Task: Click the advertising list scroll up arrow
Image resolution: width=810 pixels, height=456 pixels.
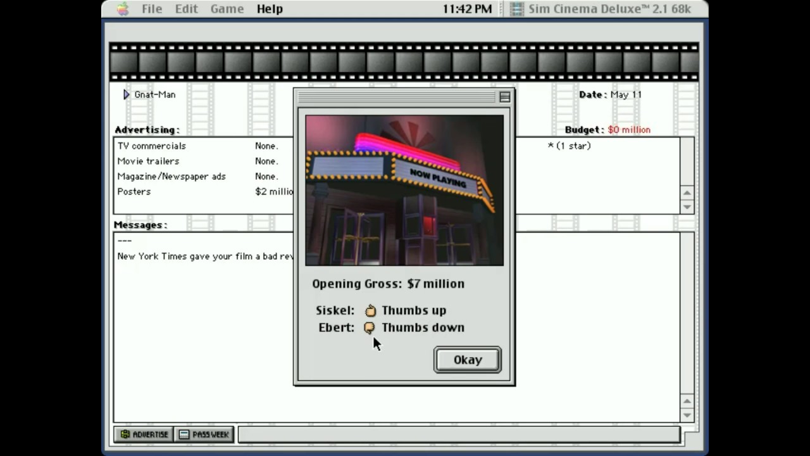Action: (x=687, y=193)
